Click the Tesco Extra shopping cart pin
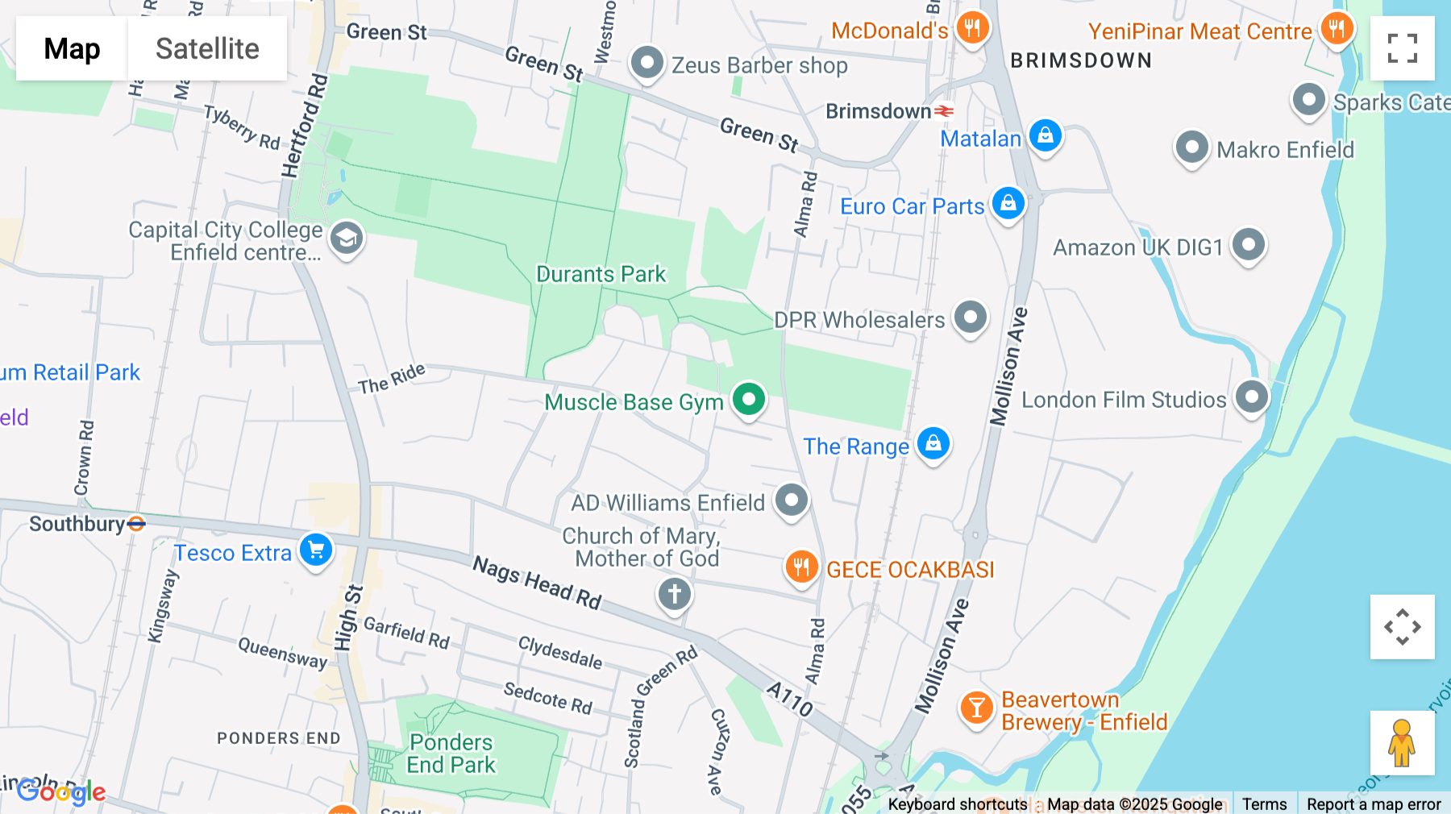The width and height of the screenshot is (1451, 814). click(316, 551)
